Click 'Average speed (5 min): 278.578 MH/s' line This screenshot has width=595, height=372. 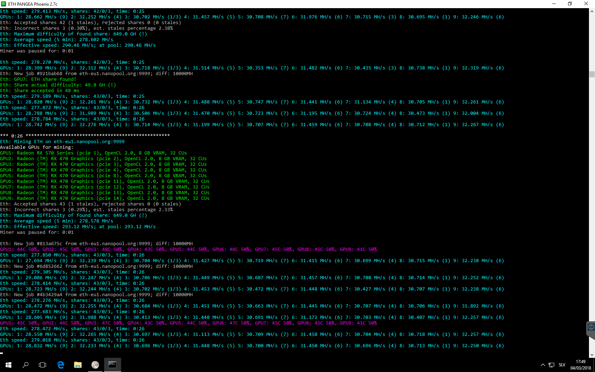(57, 221)
